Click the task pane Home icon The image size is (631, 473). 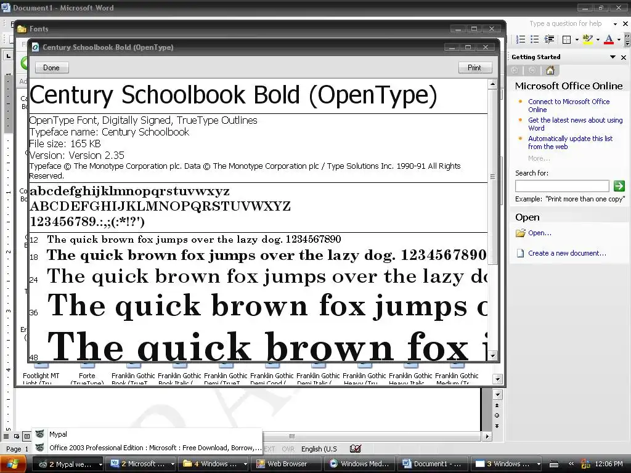tap(550, 70)
